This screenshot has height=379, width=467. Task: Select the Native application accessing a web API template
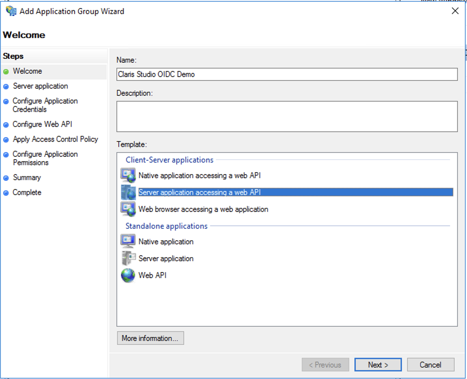[200, 175]
